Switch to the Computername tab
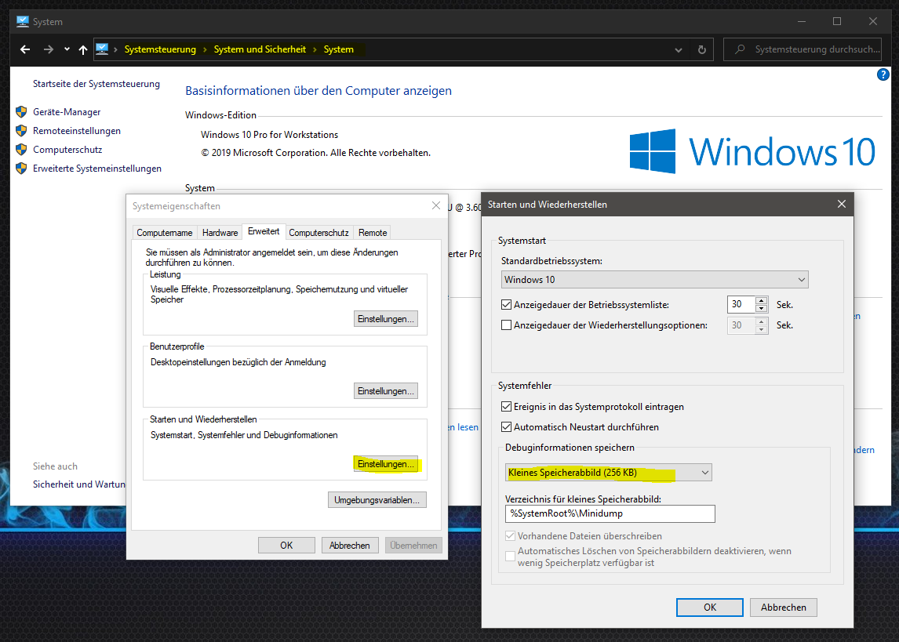The width and height of the screenshot is (899, 642). (165, 233)
